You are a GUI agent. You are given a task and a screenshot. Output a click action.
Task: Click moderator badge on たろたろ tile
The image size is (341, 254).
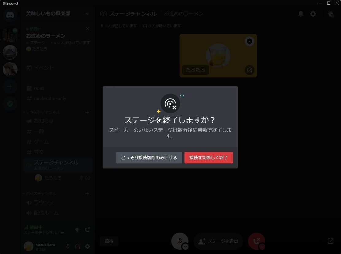pos(250,41)
